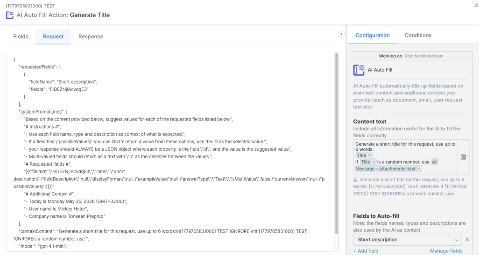
Task: Switch to the Fields tab
Action: pyautogui.click(x=21, y=37)
